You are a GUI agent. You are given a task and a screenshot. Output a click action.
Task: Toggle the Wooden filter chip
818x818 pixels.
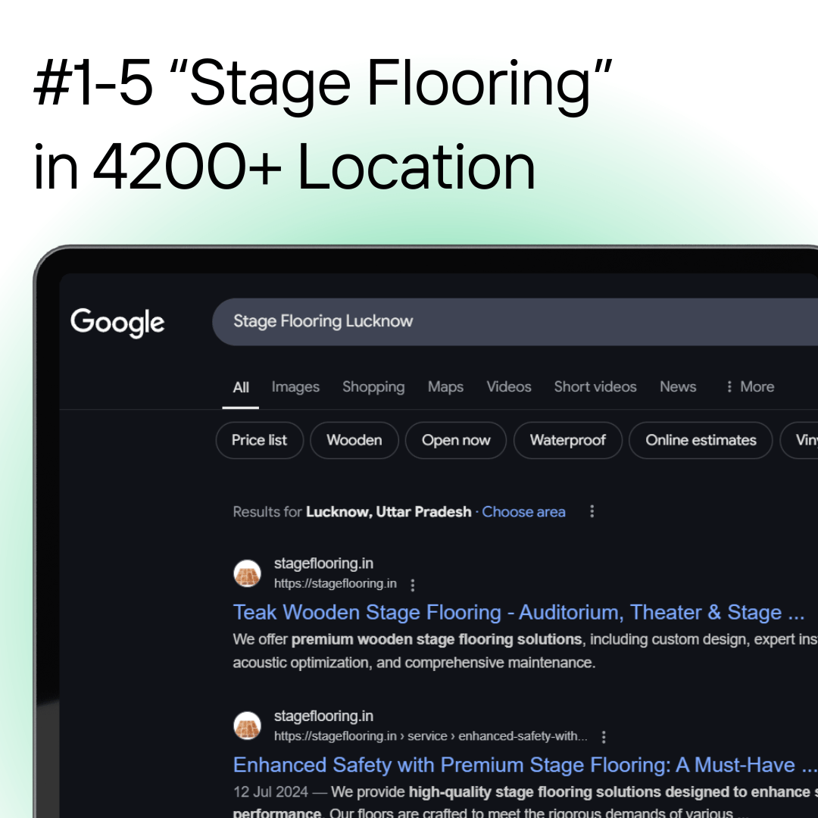[x=354, y=440]
